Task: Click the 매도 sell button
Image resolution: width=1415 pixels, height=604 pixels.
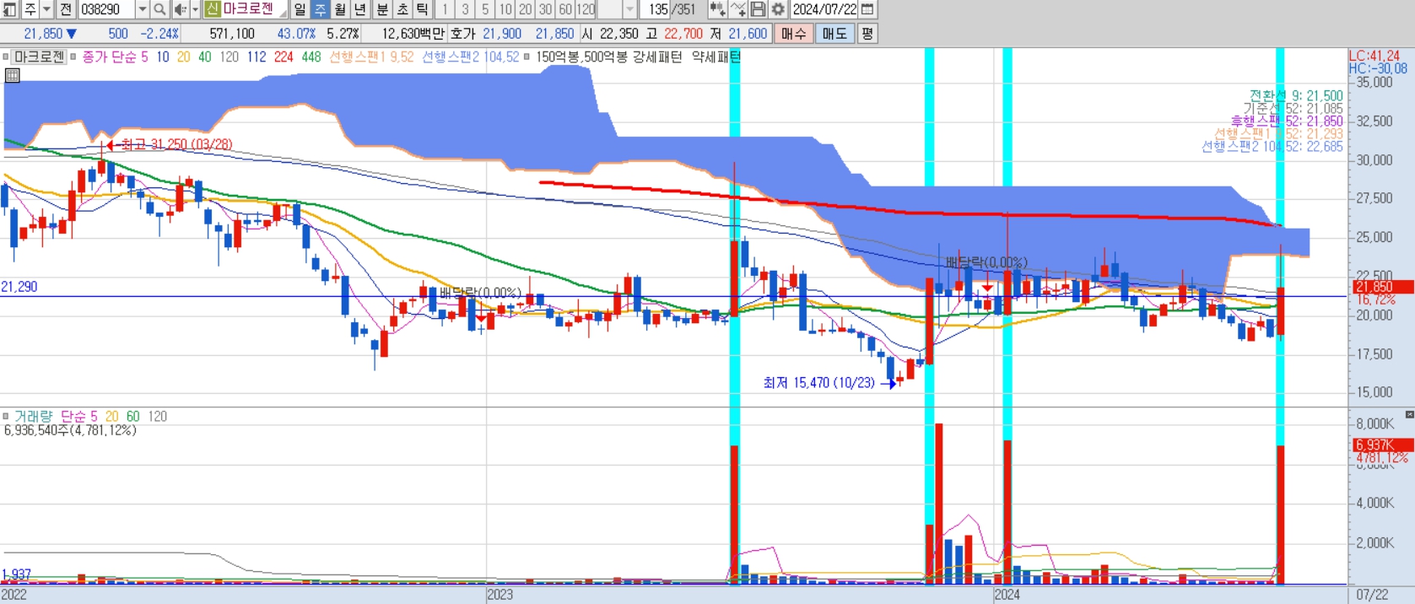Action: tap(834, 34)
